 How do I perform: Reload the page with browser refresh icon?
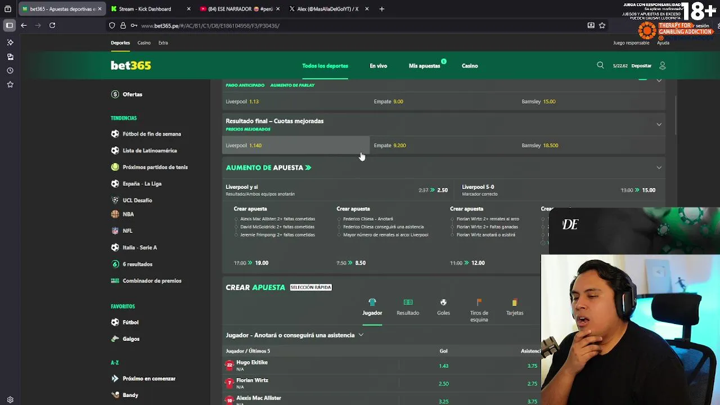[52, 25]
